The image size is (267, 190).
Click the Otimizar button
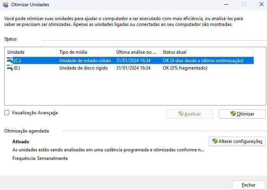(x=242, y=114)
